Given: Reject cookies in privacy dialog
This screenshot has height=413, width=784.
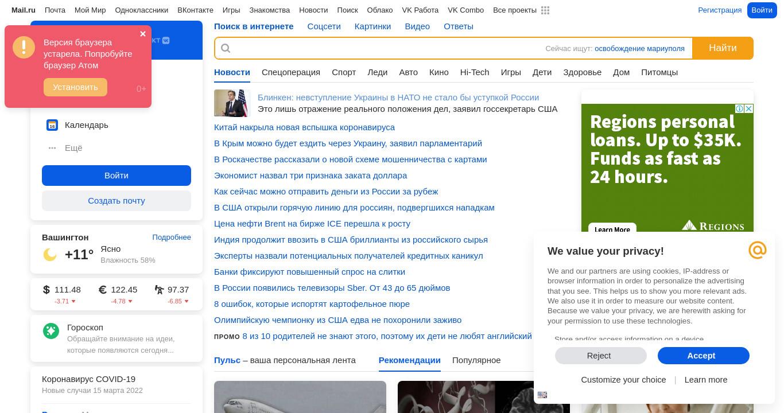Looking at the screenshot, I should (601, 356).
